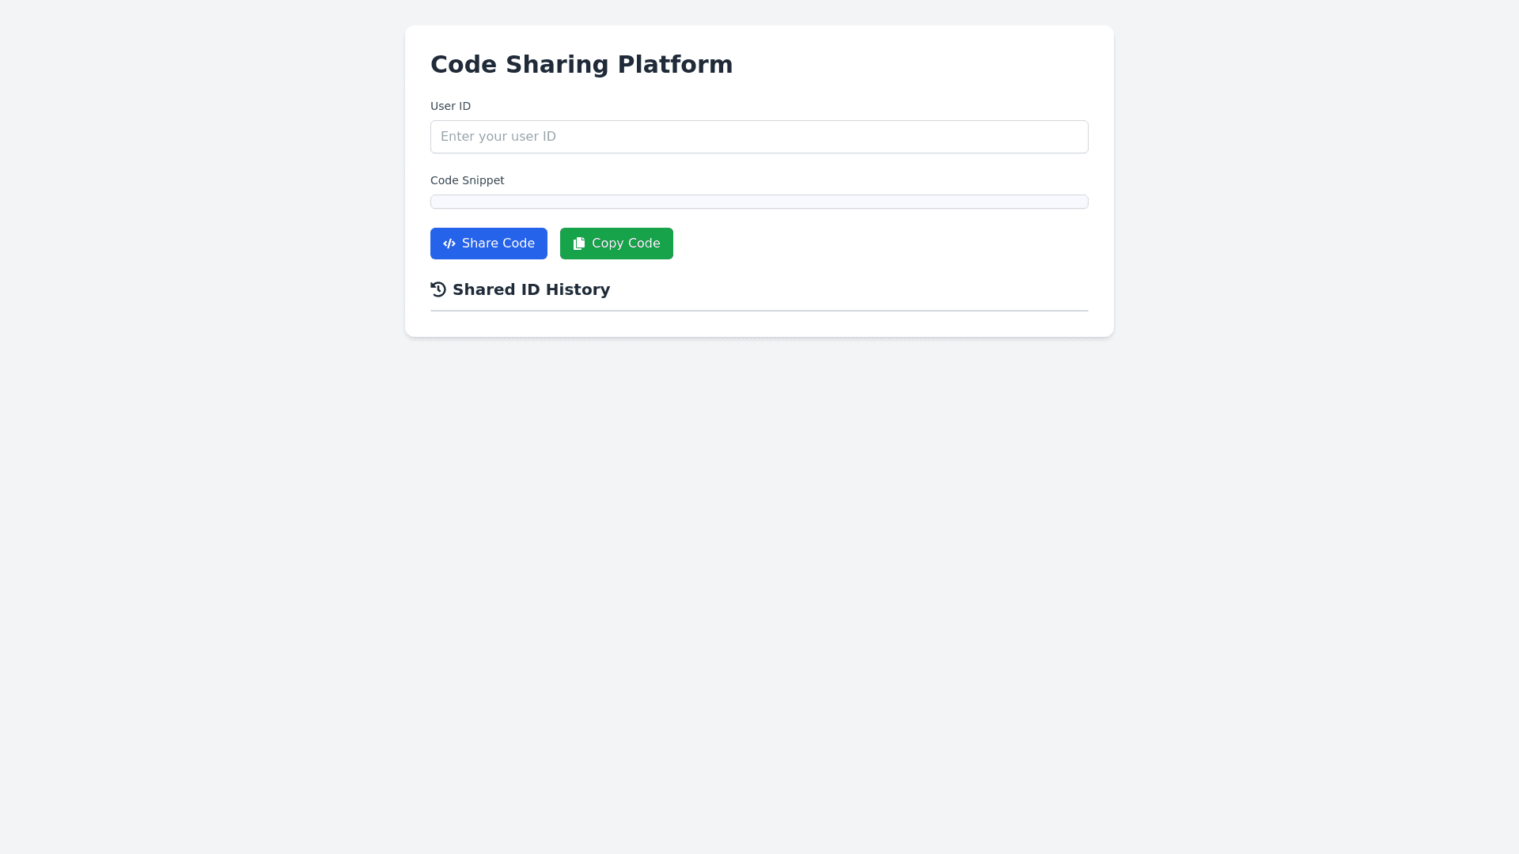
Task: Click the Shared ID History heading text
Action: pos(531,289)
